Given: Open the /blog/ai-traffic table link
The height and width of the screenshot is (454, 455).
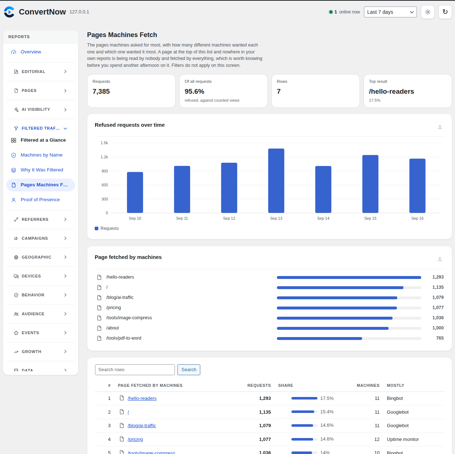Looking at the screenshot, I should tap(142, 426).
